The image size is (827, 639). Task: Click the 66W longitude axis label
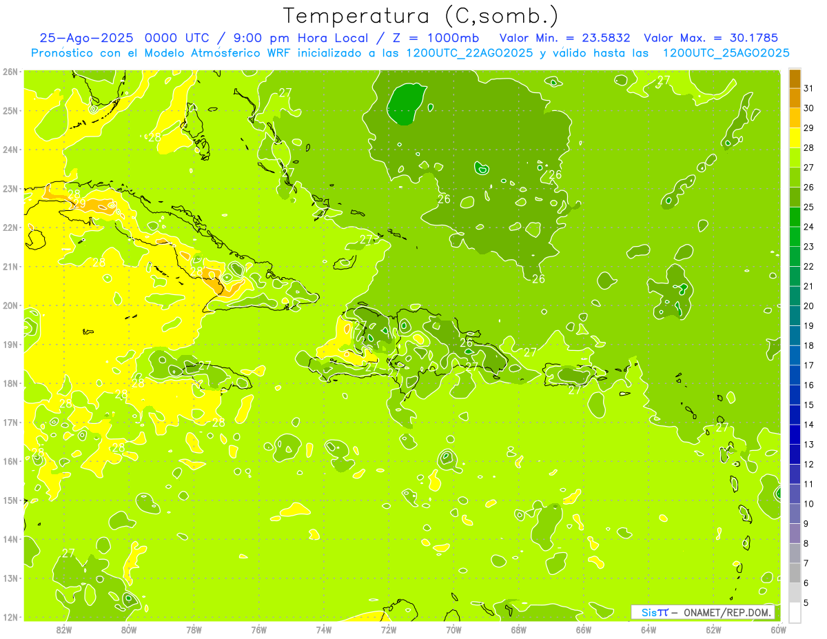pos(584,629)
